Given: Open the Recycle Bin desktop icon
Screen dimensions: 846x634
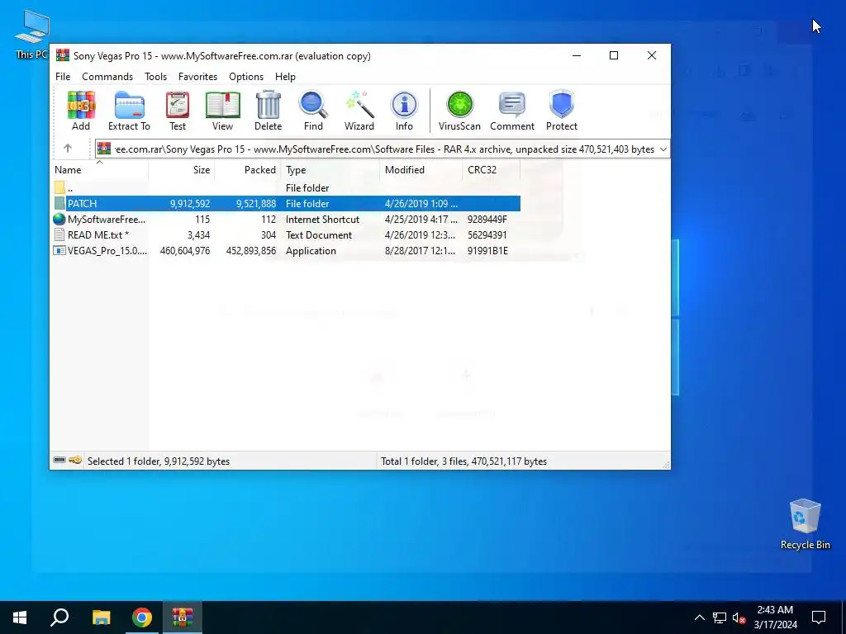Looking at the screenshot, I should 805,523.
